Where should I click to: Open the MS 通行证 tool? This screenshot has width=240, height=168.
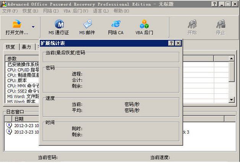click(x=59, y=27)
